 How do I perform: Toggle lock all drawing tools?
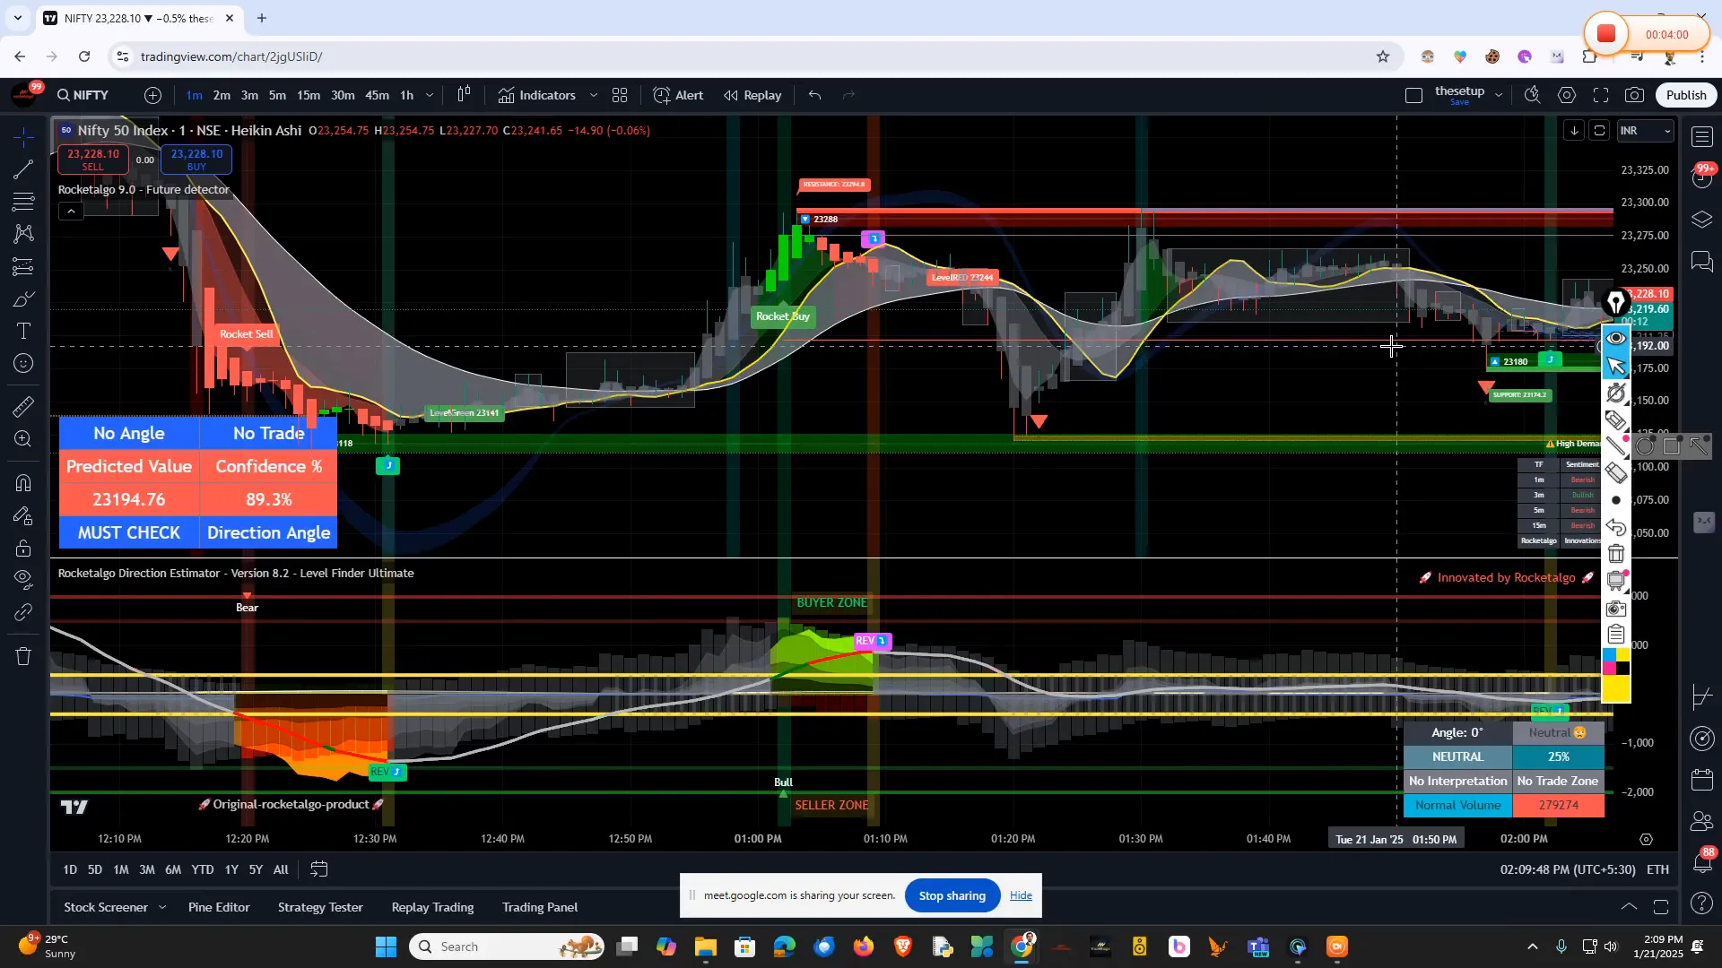click(24, 548)
